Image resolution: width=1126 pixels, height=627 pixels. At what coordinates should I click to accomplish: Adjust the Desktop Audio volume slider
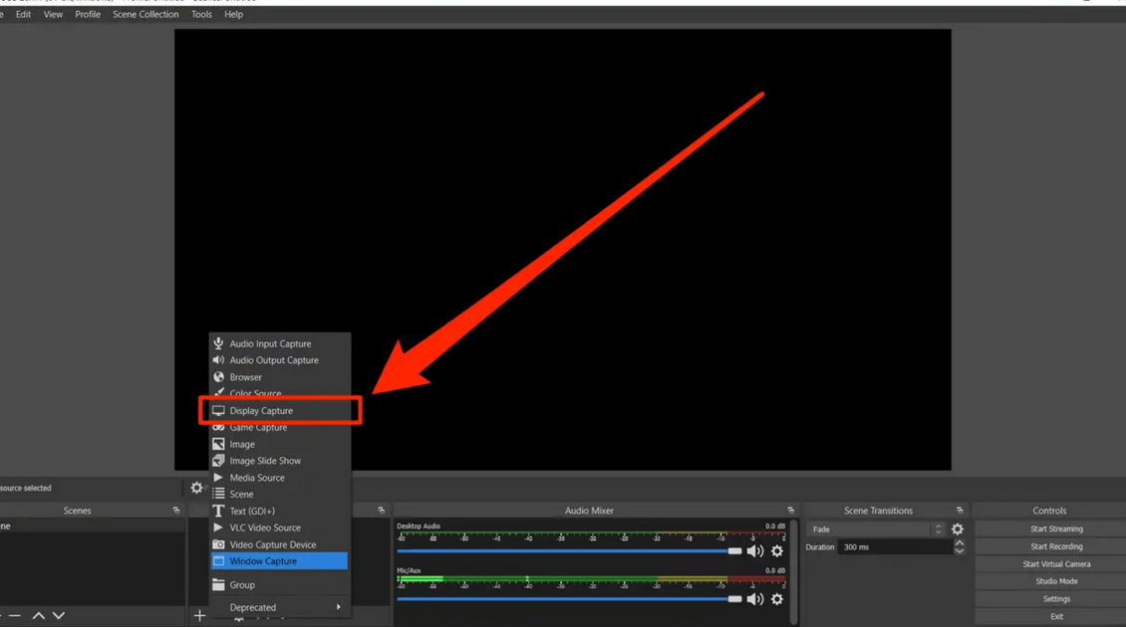734,550
